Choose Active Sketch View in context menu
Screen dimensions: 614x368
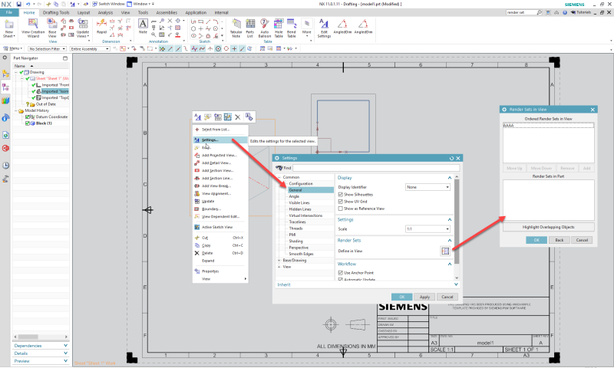220,227
